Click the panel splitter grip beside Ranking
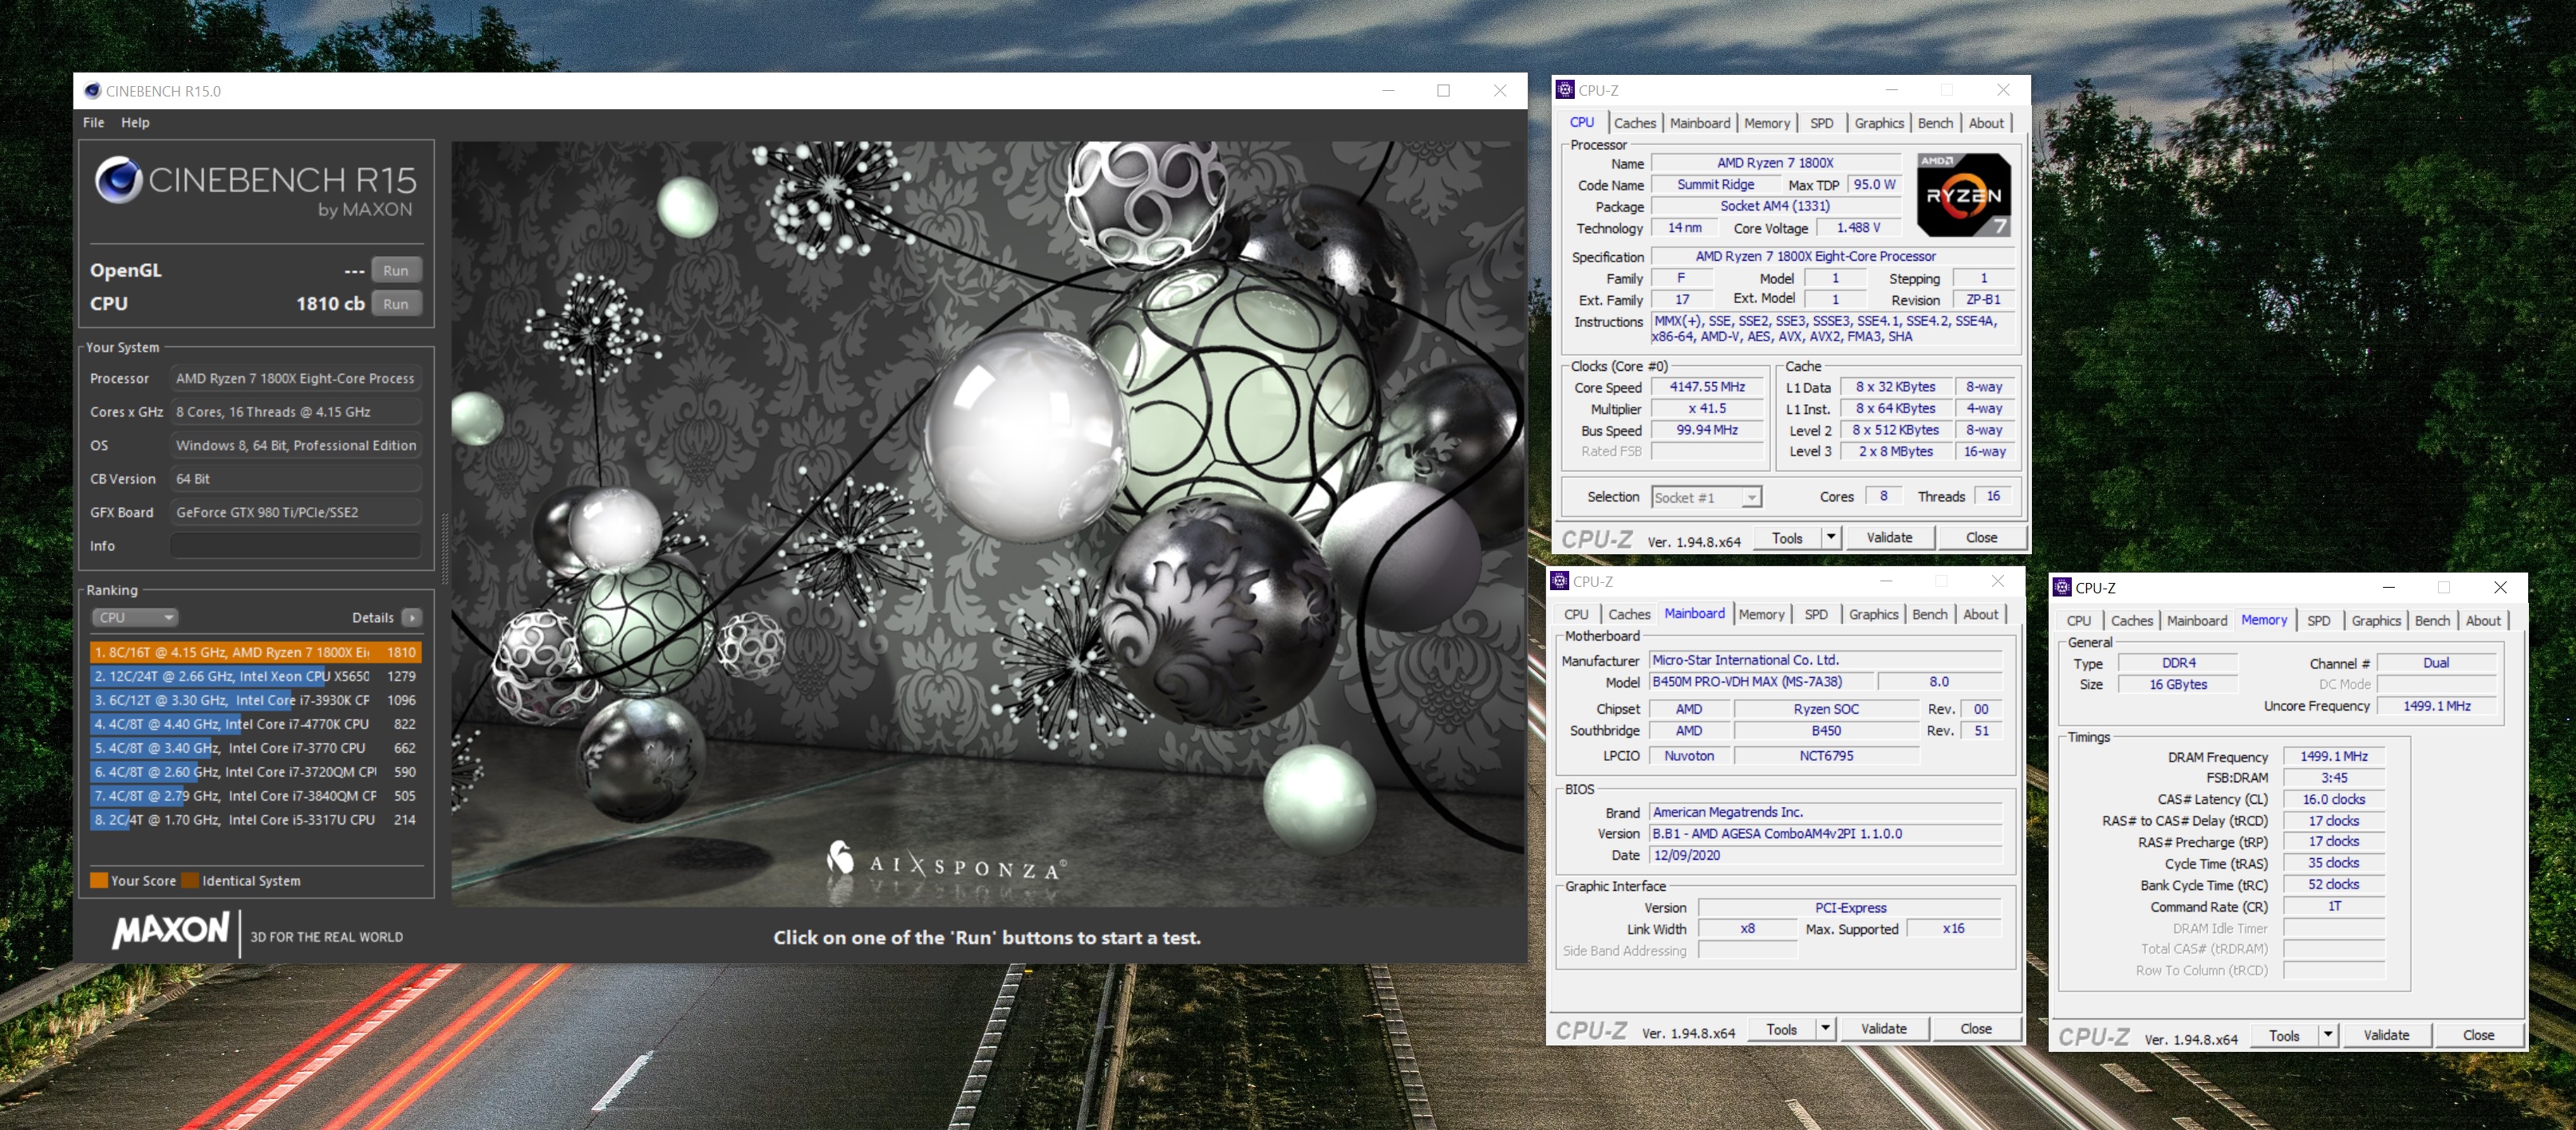 (x=444, y=548)
